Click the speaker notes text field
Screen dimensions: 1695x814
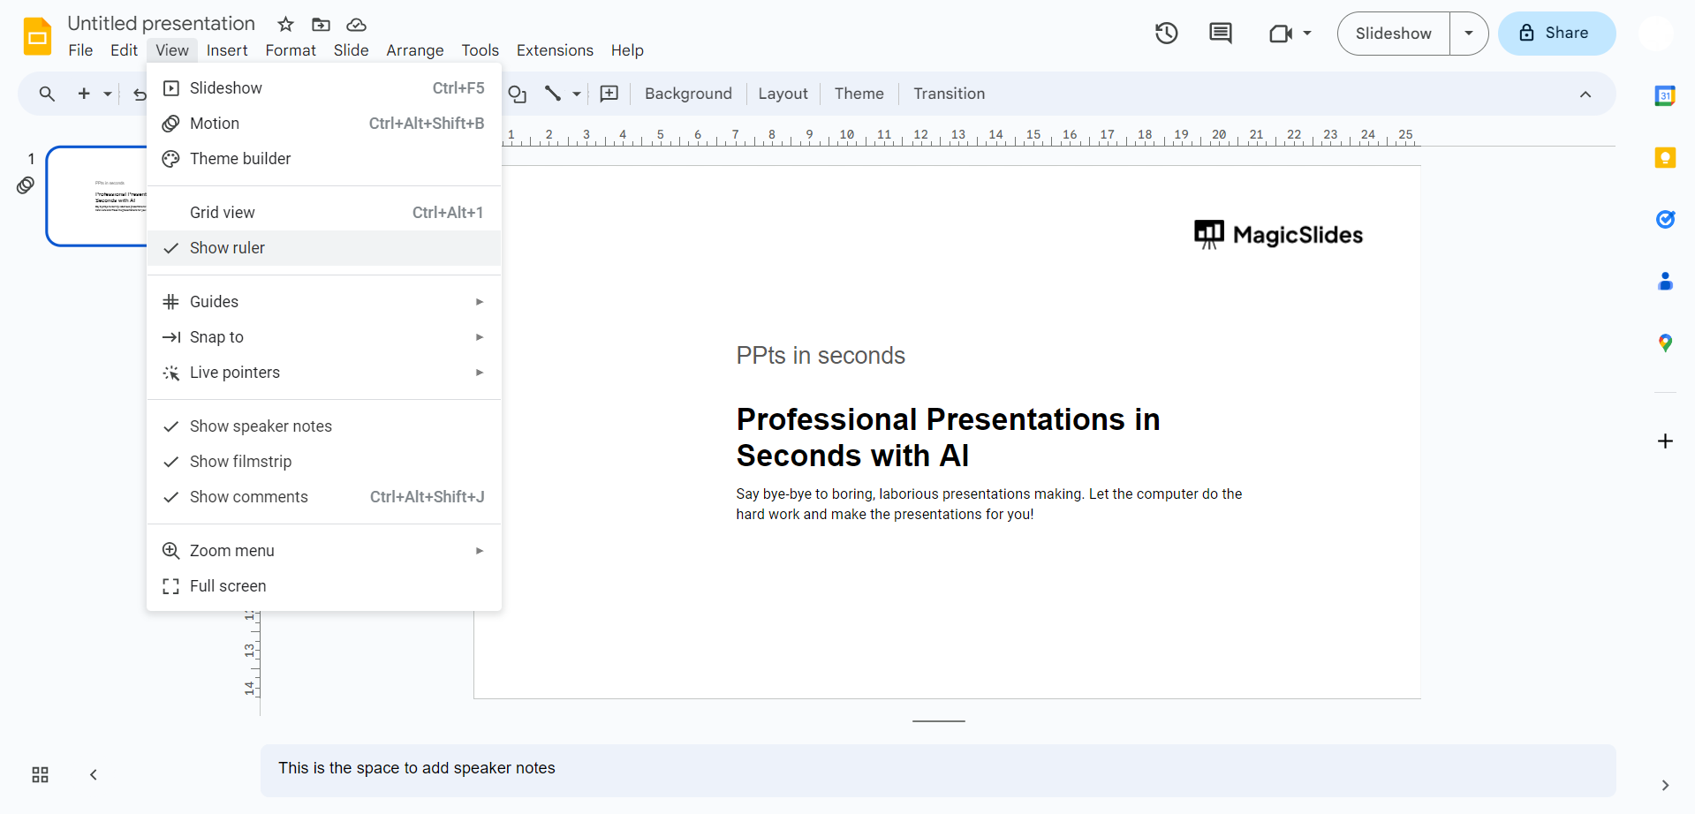pyautogui.click(x=936, y=769)
